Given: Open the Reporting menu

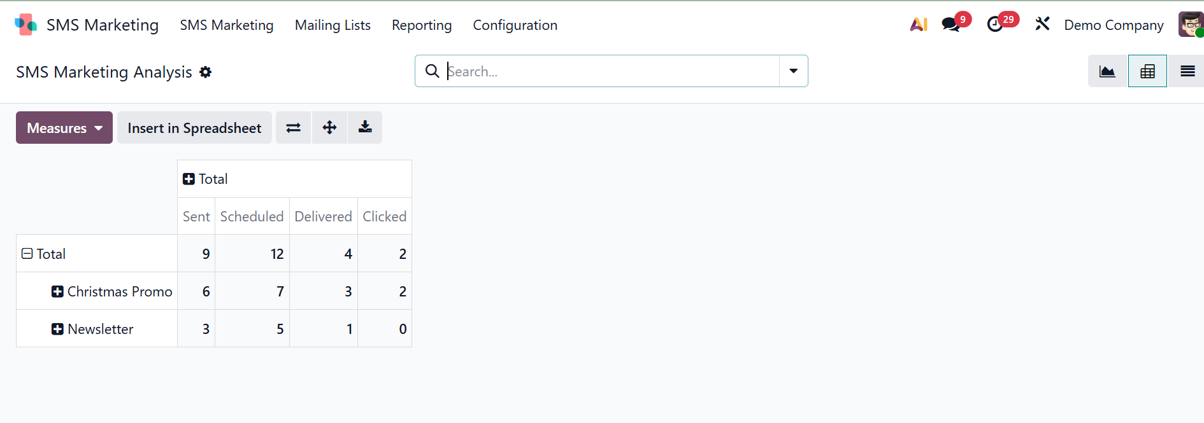Looking at the screenshot, I should coord(422,25).
